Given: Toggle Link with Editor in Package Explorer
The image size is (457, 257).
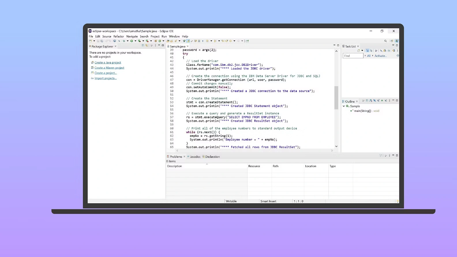Looking at the screenshot, I should pyautogui.click(x=147, y=46).
